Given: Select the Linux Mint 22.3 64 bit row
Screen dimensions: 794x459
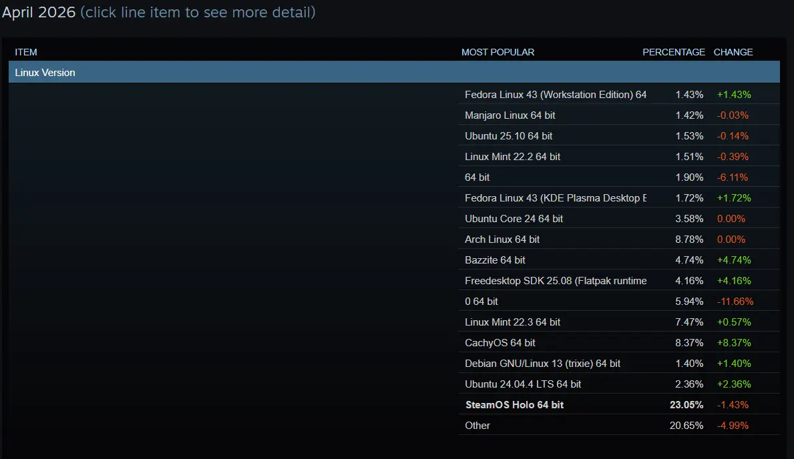Looking at the screenshot, I should point(619,322).
